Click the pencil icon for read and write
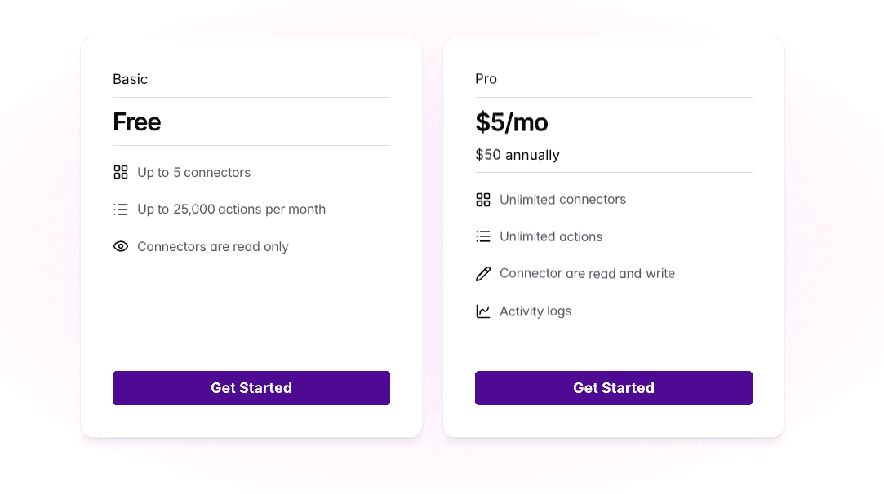Screen dimensions: 884x494 coord(483,274)
